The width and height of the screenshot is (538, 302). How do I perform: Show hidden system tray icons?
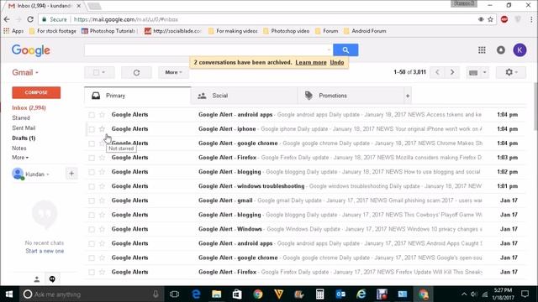pyautogui.click(x=464, y=294)
